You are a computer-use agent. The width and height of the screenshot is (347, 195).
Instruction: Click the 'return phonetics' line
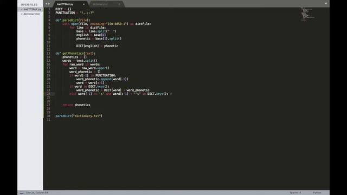click(76, 105)
